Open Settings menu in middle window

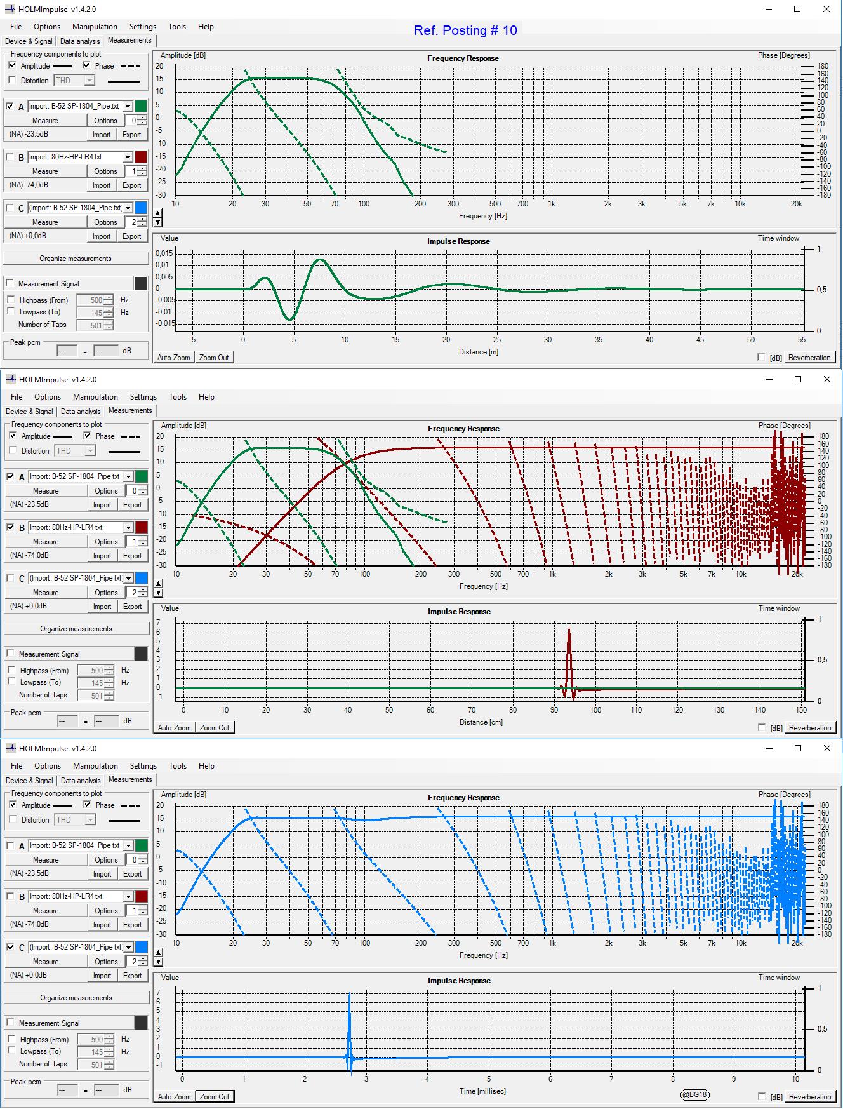pyautogui.click(x=143, y=397)
